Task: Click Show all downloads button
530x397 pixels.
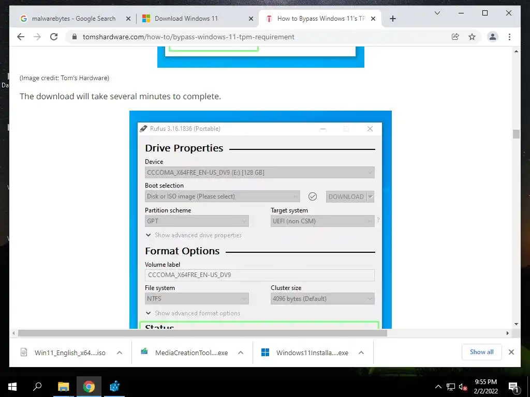Action: (x=482, y=352)
